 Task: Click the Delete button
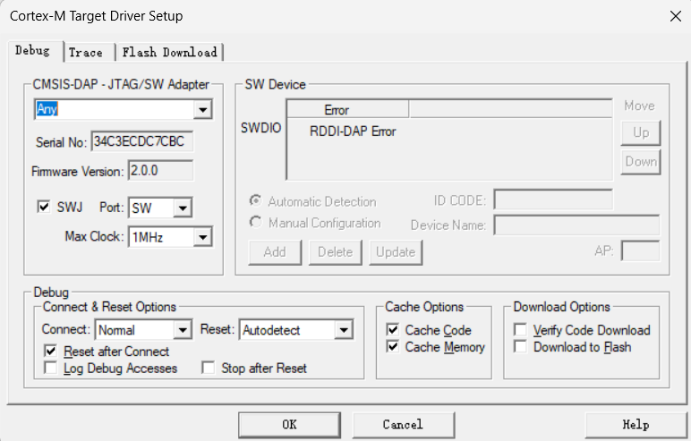336,252
